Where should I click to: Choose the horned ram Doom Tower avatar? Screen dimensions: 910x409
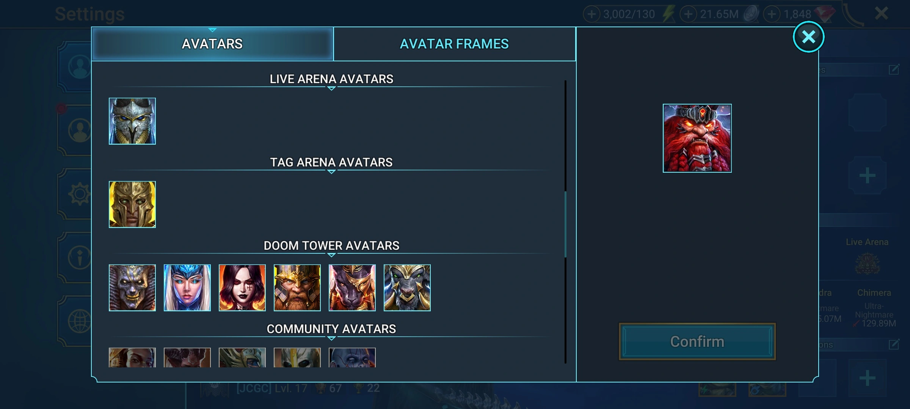[407, 288]
